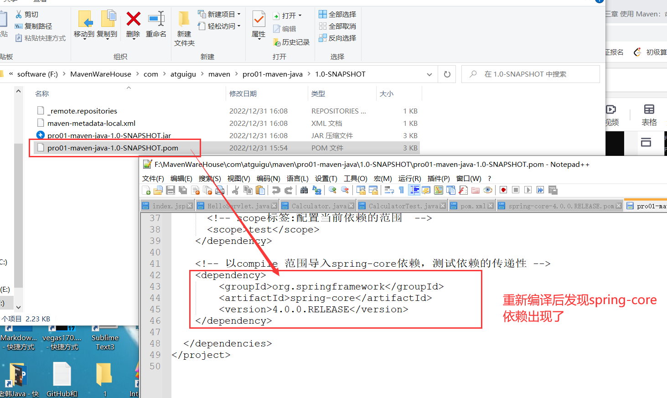Toggle Monitoring eye icon in Notepad++ toolbar

[x=487, y=190]
